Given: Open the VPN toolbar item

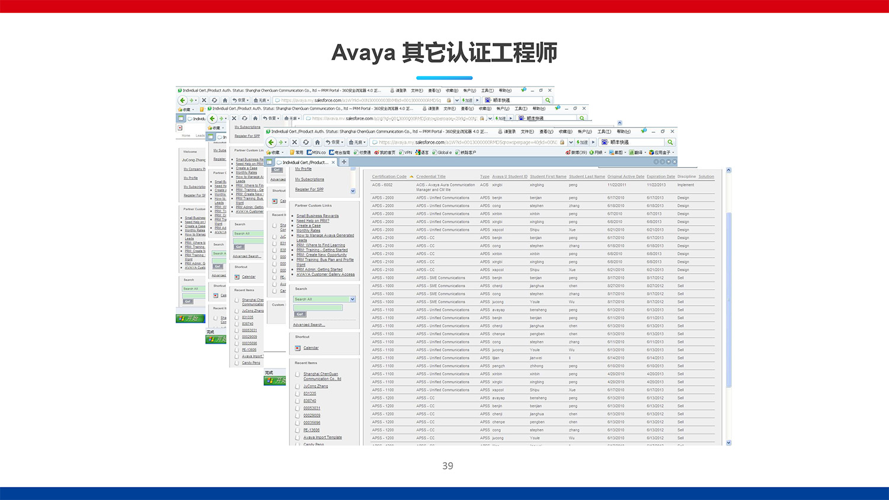Looking at the screenshot, I should pyautogui.click(x=407, y=152).
